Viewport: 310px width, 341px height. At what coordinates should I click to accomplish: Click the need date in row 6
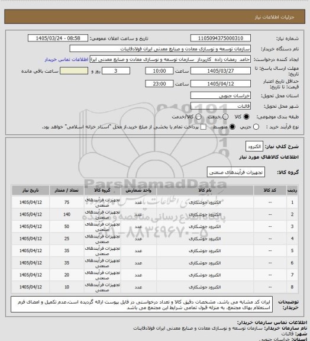(30, 263)
